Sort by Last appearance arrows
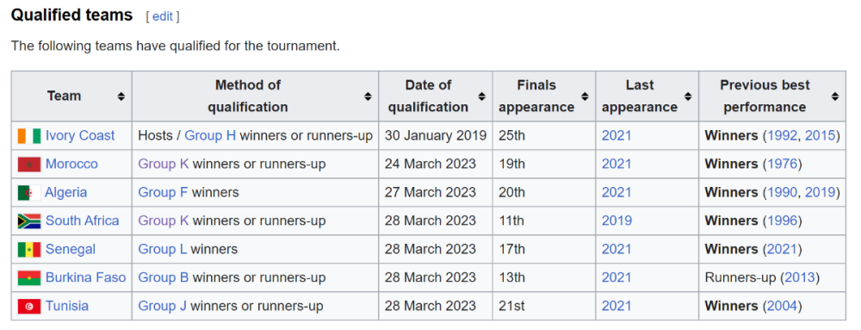Screen dimensions: 861x330 click(x=688, y=97)
